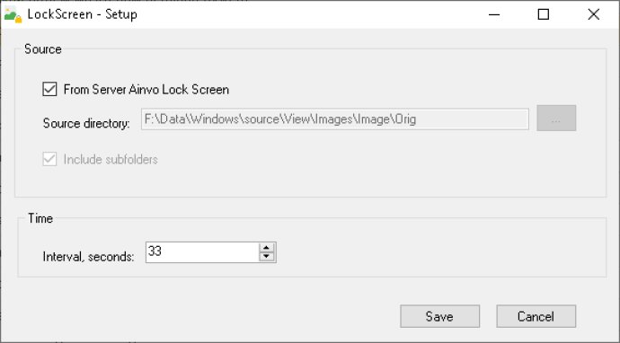
Task: Save the lock screen settings
Action: (x=439, y=316)
